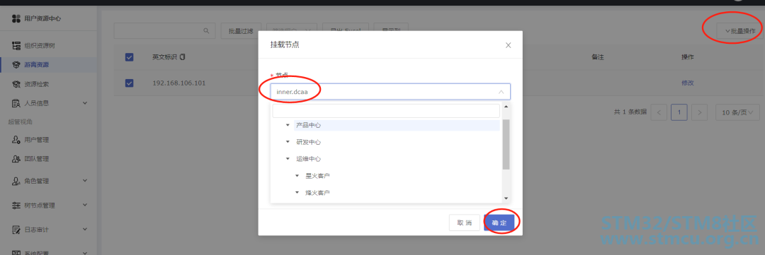
Task: Click the 组织资源树 sidebar icon
Action: [16, 46]
